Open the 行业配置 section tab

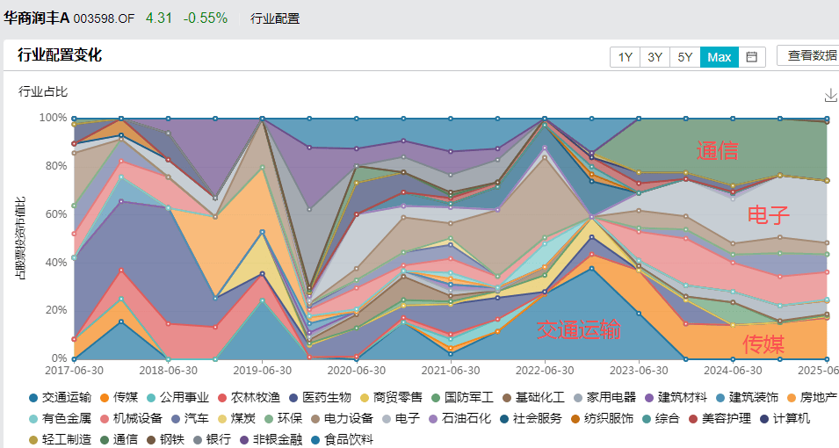coord(275,18)
